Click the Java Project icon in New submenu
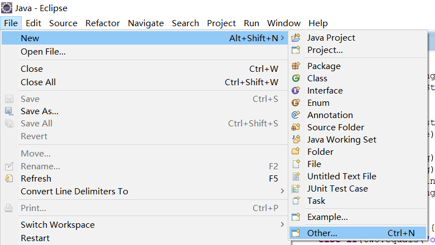 click(296, 38)
